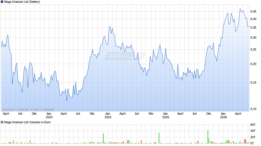
Task: Click the 0,45 price axis label
Action: [253, 11]
